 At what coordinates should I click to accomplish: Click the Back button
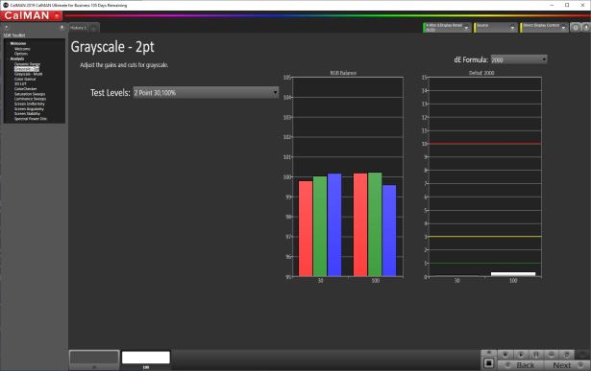(x=521, y=365)
